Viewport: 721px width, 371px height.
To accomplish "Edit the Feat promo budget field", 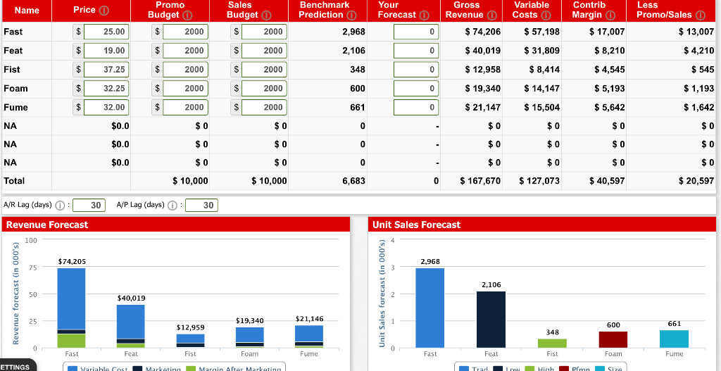I will (x=185, y=51).
